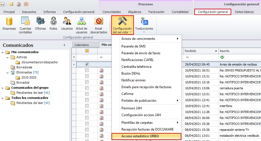The height and width of the screenshot is (141, 261).
Task: Open the Enviados folder
Action: [x=23, y=83]
